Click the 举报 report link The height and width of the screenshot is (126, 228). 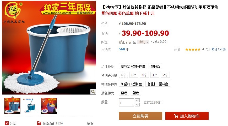[90, 123]
